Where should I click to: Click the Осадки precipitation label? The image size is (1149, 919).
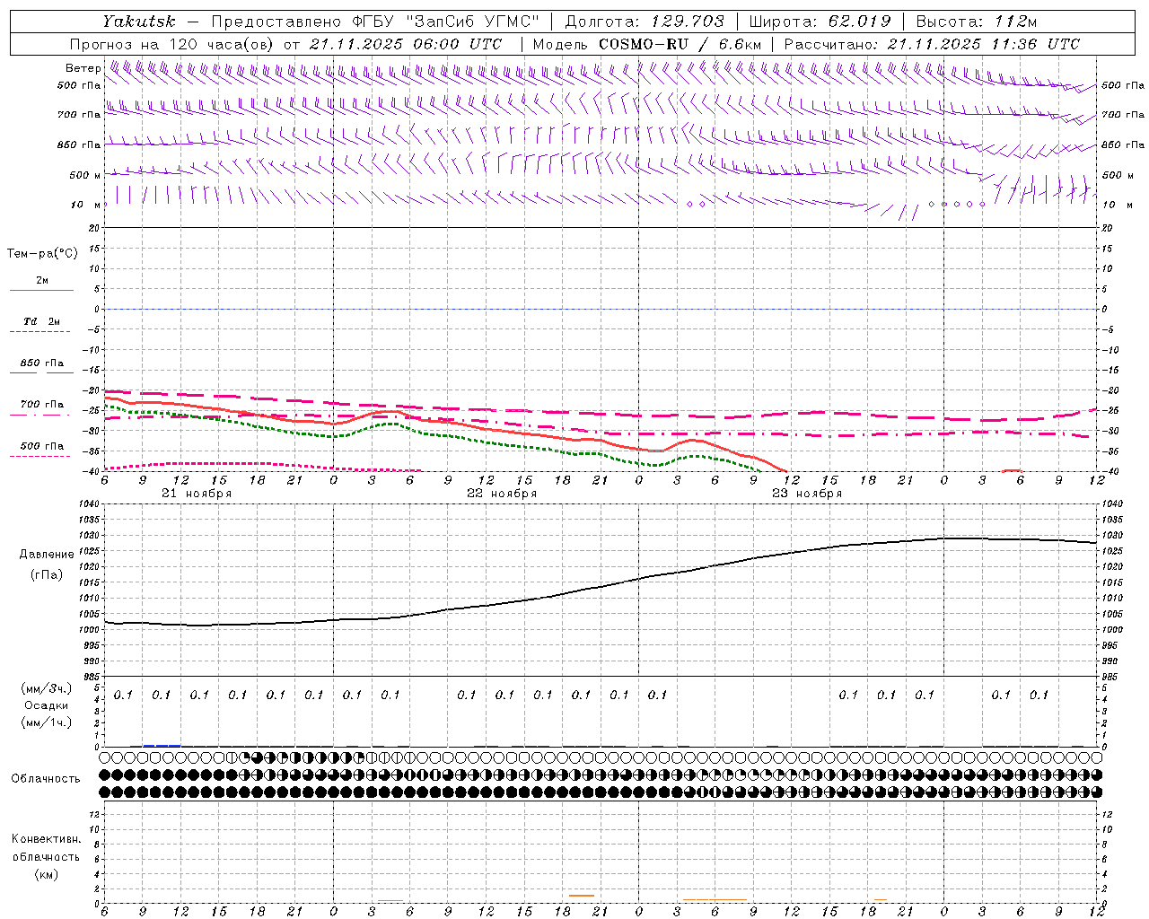[x=47, y=705]
